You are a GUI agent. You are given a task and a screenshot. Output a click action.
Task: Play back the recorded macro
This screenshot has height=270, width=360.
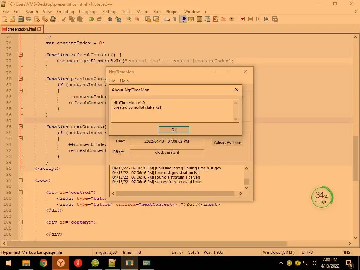click(x=258, y=19)
